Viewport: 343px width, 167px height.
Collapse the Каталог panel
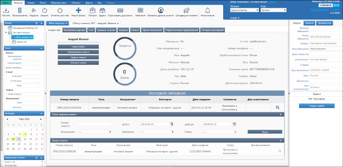[x=41, y=23]
